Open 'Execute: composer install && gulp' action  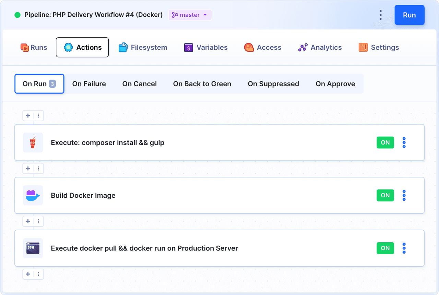[219, 143]
